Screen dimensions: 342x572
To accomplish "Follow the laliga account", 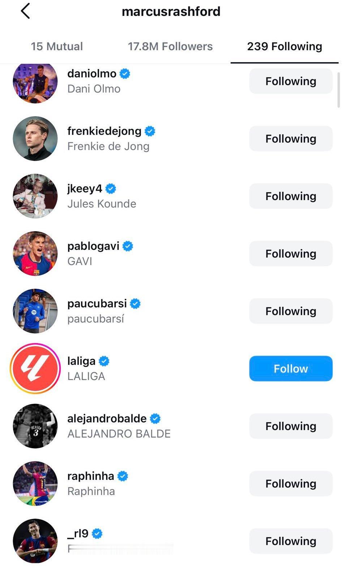I will tap(291, 368).
